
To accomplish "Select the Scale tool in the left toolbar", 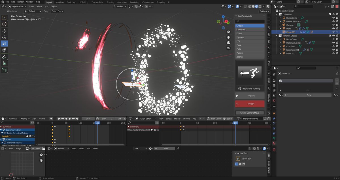I will click(x=4, y=43).
